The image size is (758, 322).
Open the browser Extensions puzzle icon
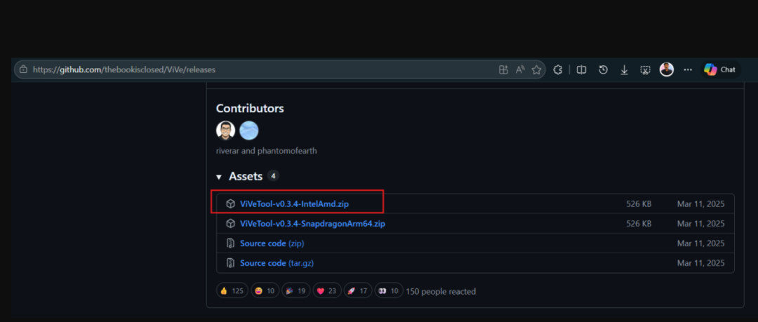[x=557, y=69]
